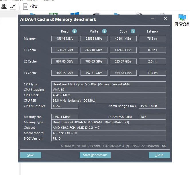This screenshot has height=175, width=190.
Task: Select the Memory Copy value 40801 MB/s
Action: [123, 39]
